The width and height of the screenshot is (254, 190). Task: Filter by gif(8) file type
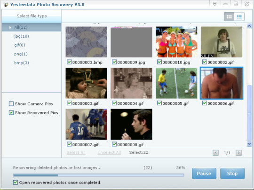point(20,45)
